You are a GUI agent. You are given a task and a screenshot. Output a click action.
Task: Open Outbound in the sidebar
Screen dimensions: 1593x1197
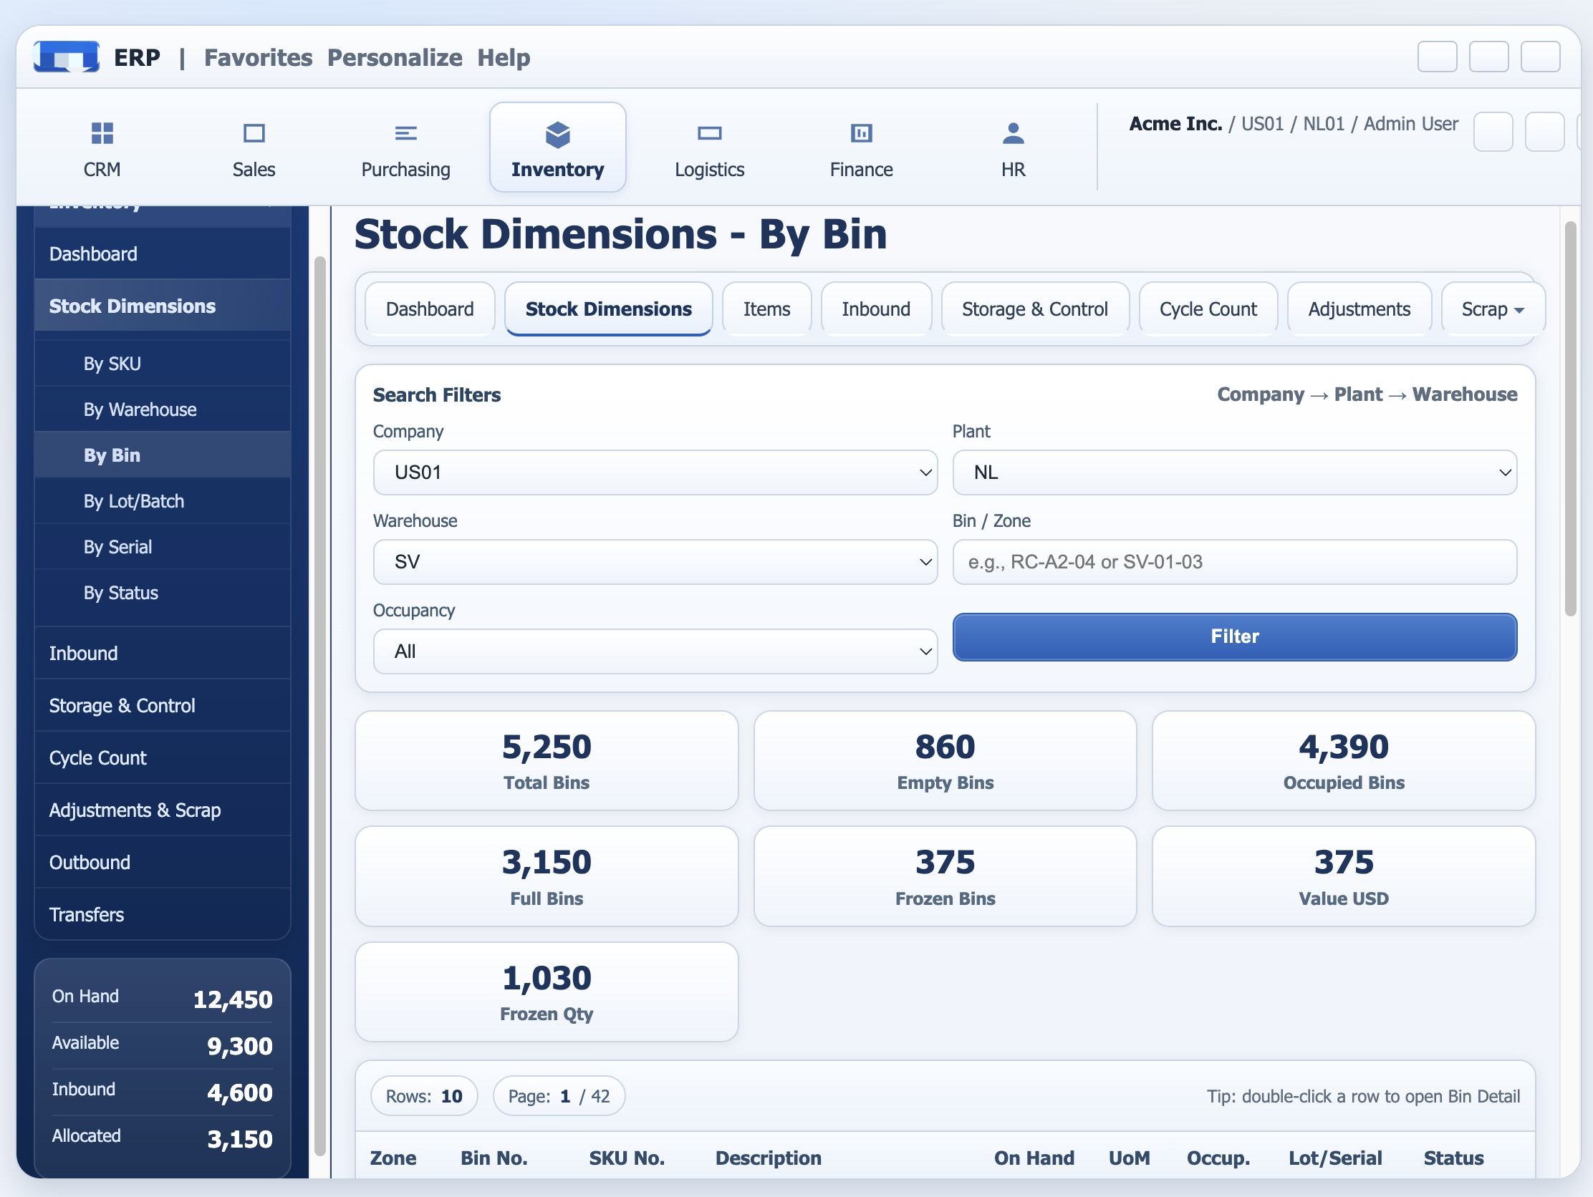coord(162,863)
